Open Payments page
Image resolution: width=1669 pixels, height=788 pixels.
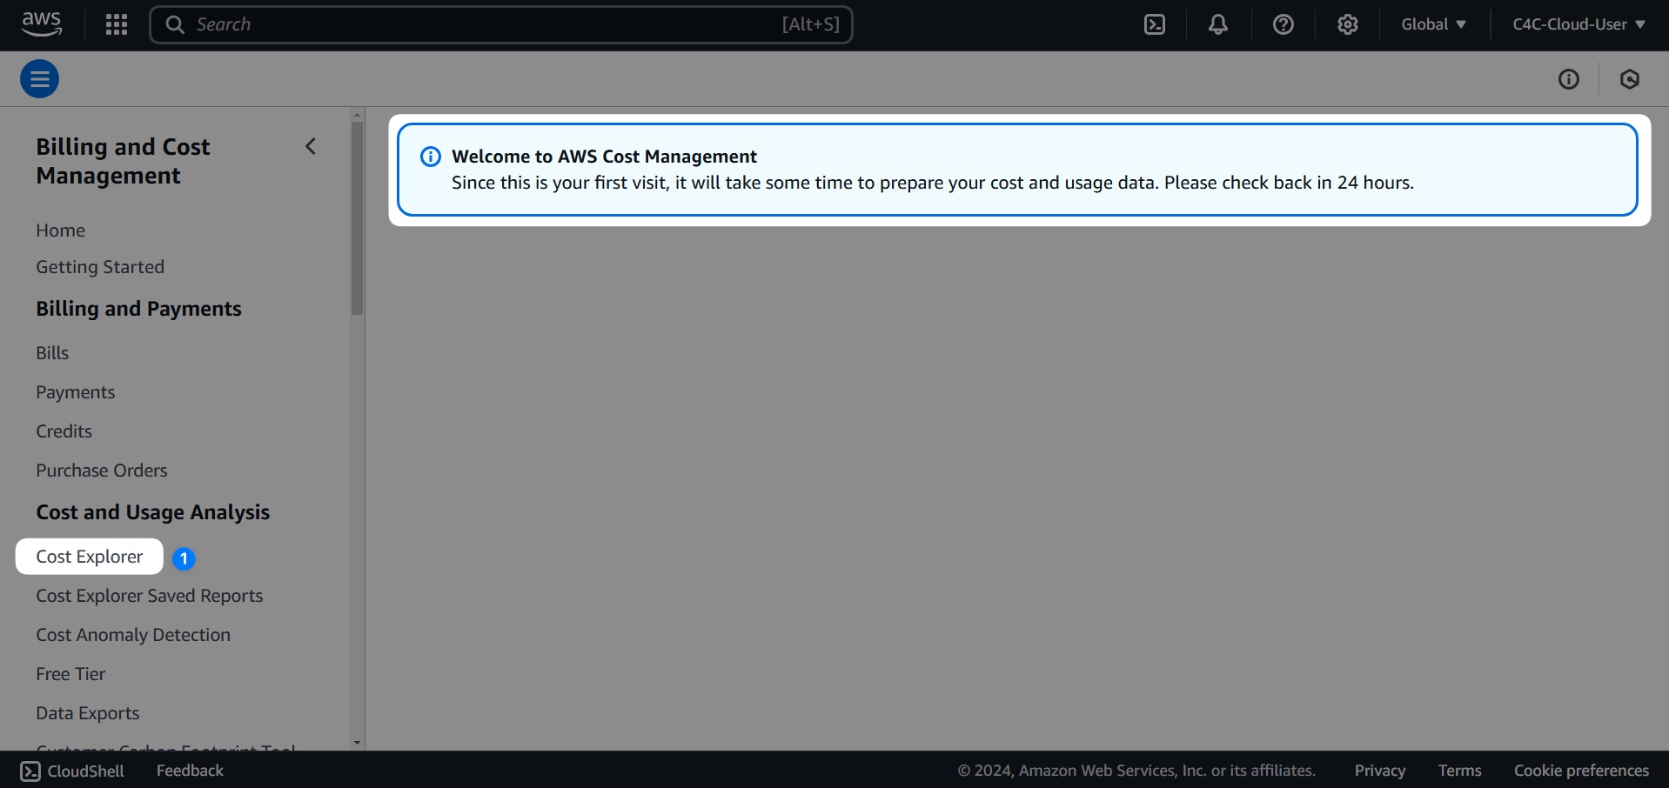(76, 392)
